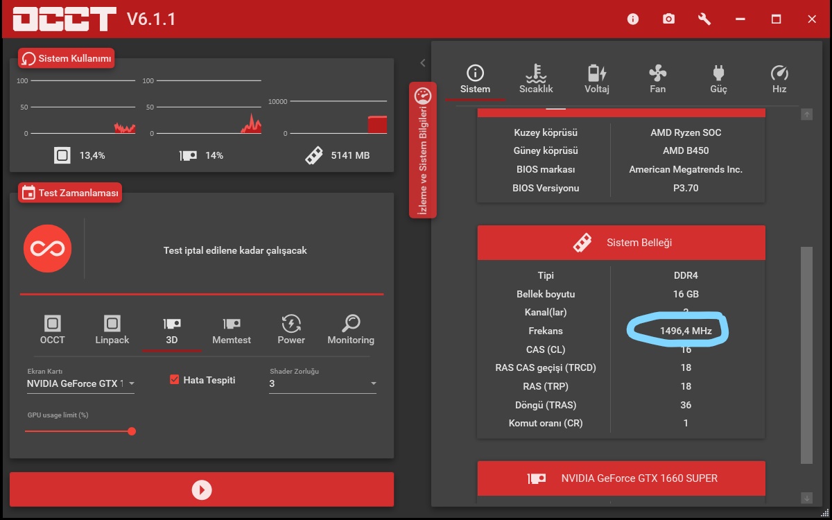Viewport: 832px width, 520px height.
Task: Open the Güç power tab
Action: click(718, 79)
